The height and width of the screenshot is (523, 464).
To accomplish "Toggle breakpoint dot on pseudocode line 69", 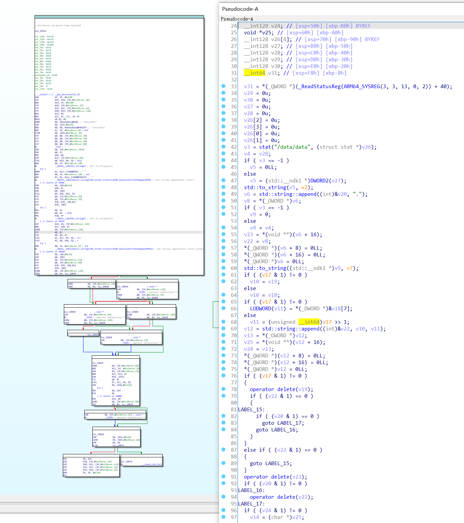I will pyautogui.click(x=223, y=328).
